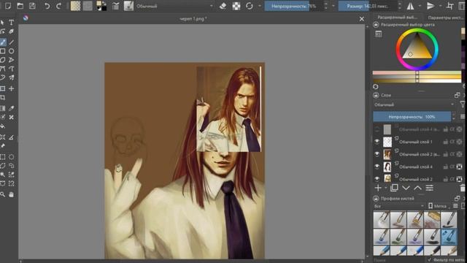Image resolution: width=467 pixels, height=263 pixels.
Task: Open layer filter funnel icon
Action: click(462, 104)
